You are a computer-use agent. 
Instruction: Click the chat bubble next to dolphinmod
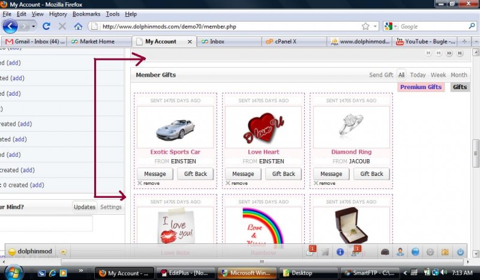point(63,252)
